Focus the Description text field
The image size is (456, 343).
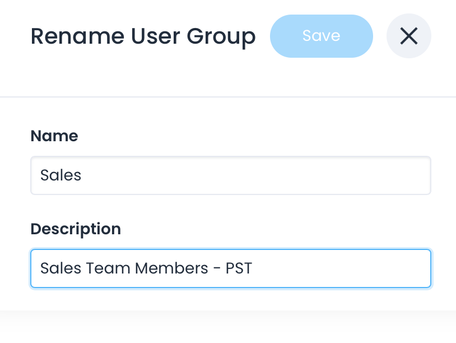[230, 268]
